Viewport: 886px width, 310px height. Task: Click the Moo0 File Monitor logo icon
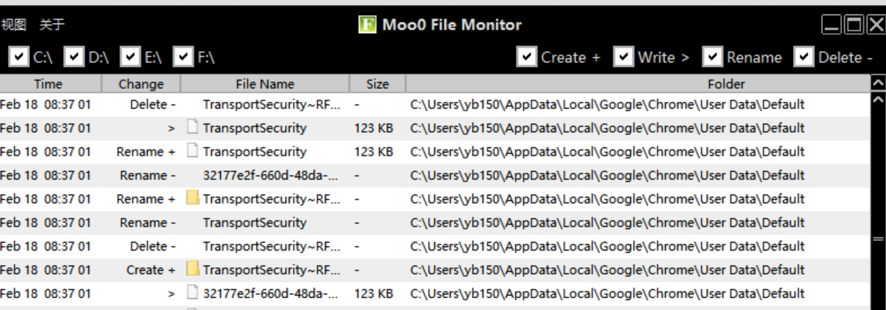(368, 25)
